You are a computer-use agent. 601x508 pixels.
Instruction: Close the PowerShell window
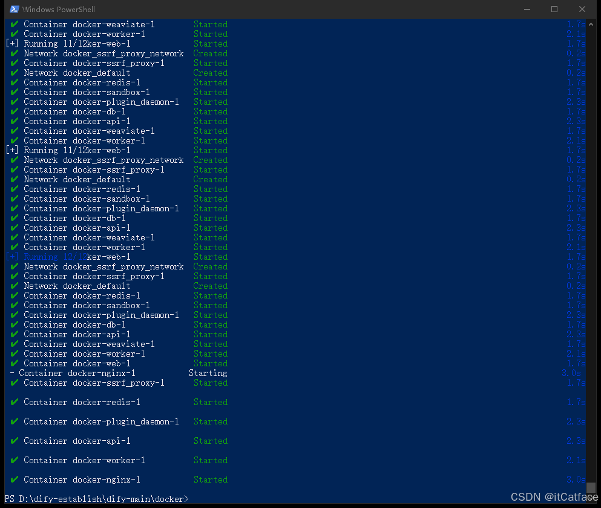[x=582, y=9]
